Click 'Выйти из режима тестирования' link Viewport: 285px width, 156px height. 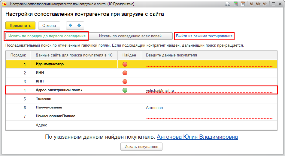(204, 36)
